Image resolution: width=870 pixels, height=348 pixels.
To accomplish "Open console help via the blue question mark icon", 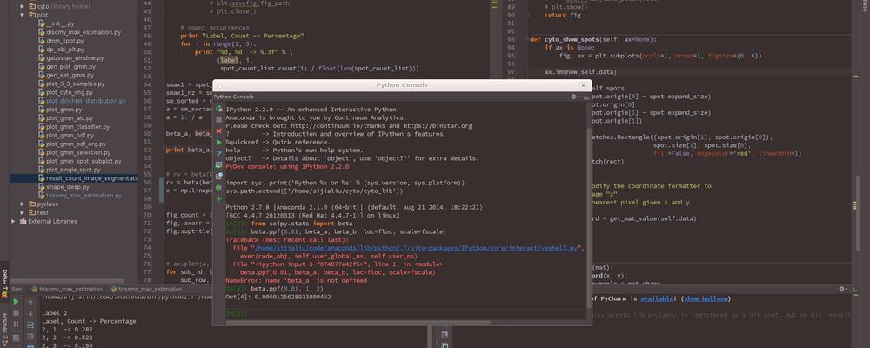I will click(218, 154).
